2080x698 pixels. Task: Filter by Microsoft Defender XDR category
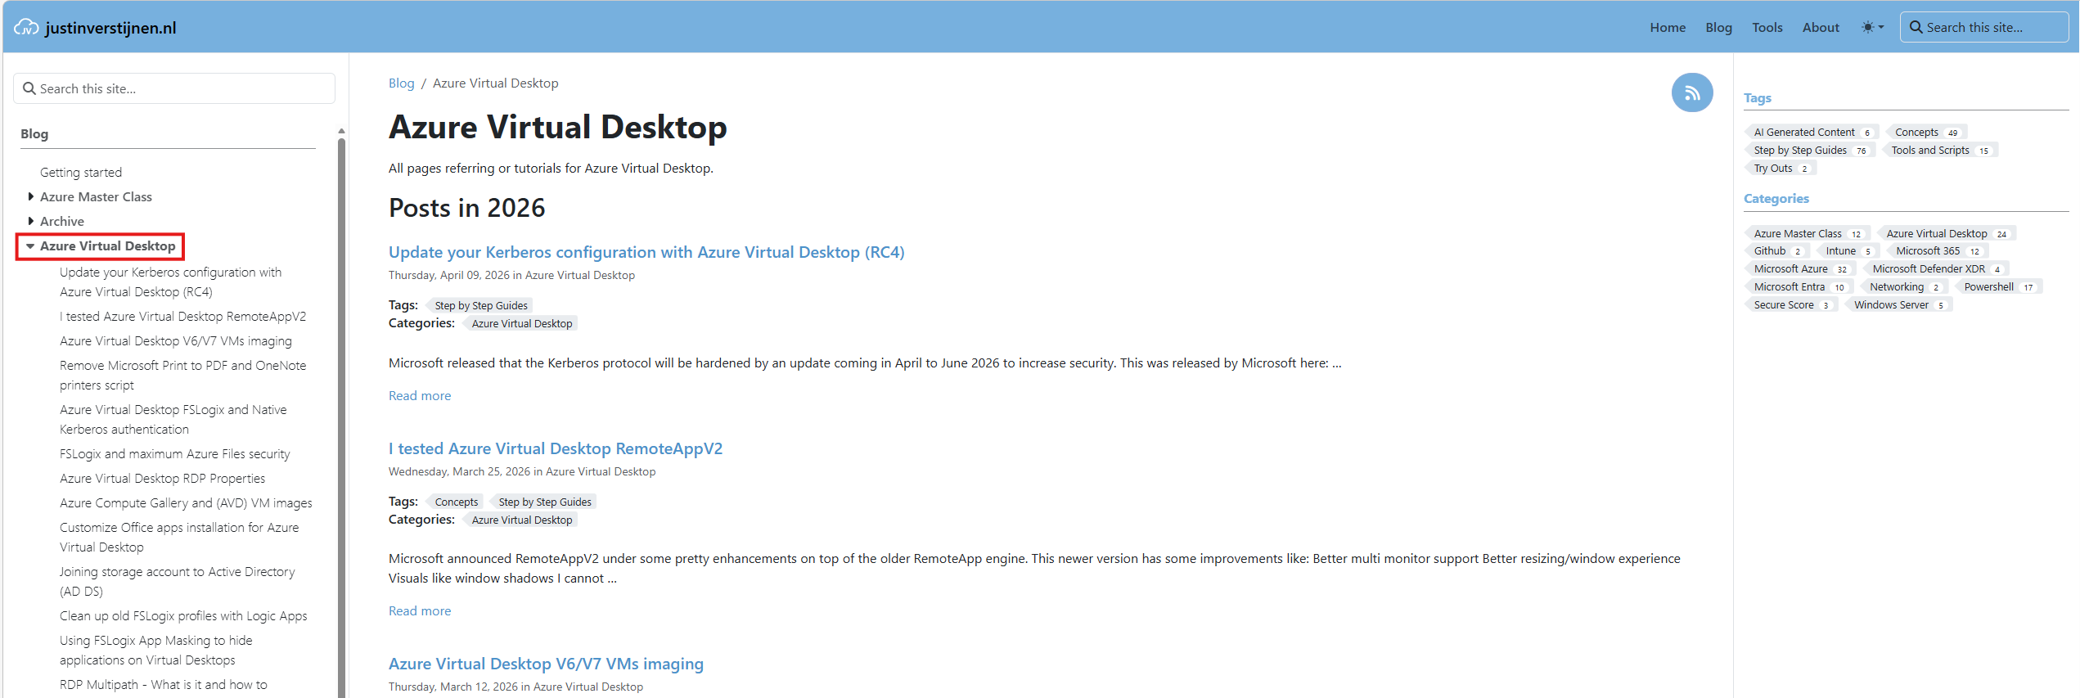1928,268
